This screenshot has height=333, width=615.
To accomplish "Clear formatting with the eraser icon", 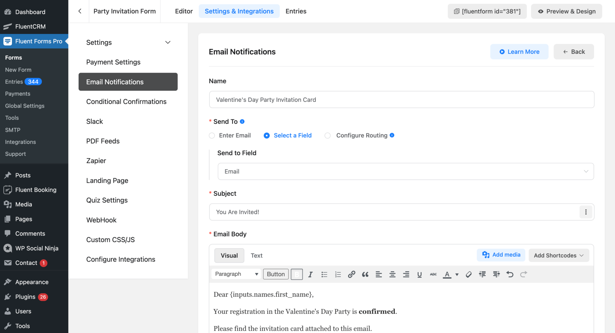I will click(468, 274).
